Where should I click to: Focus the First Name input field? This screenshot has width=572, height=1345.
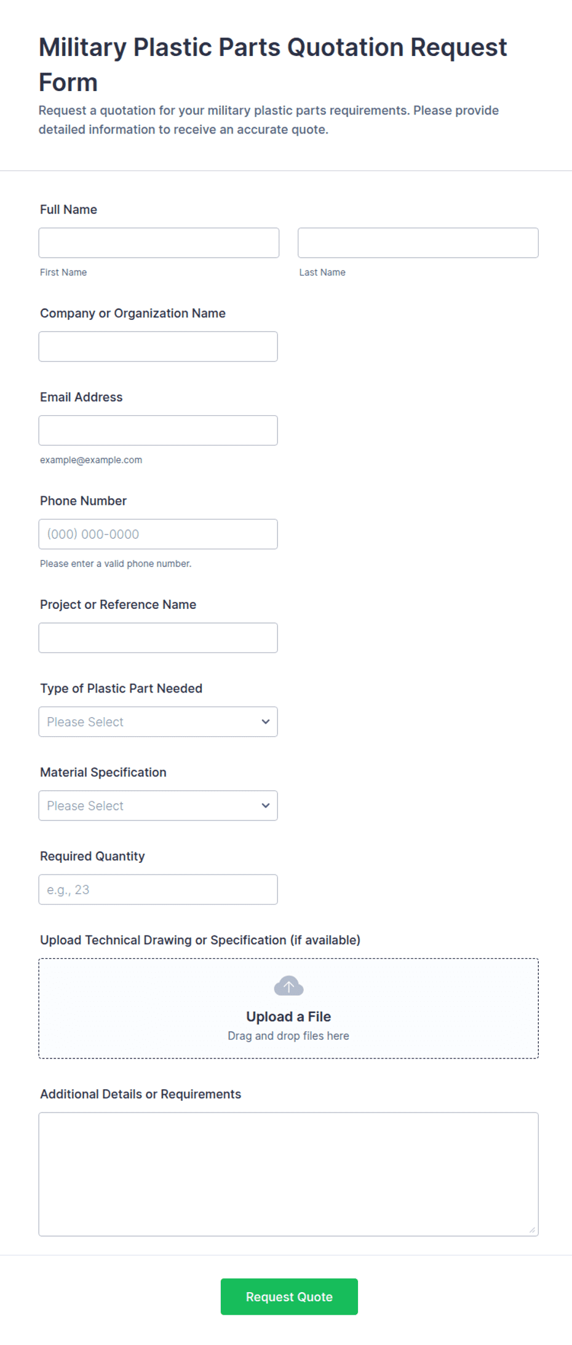(x=159, y=243)
